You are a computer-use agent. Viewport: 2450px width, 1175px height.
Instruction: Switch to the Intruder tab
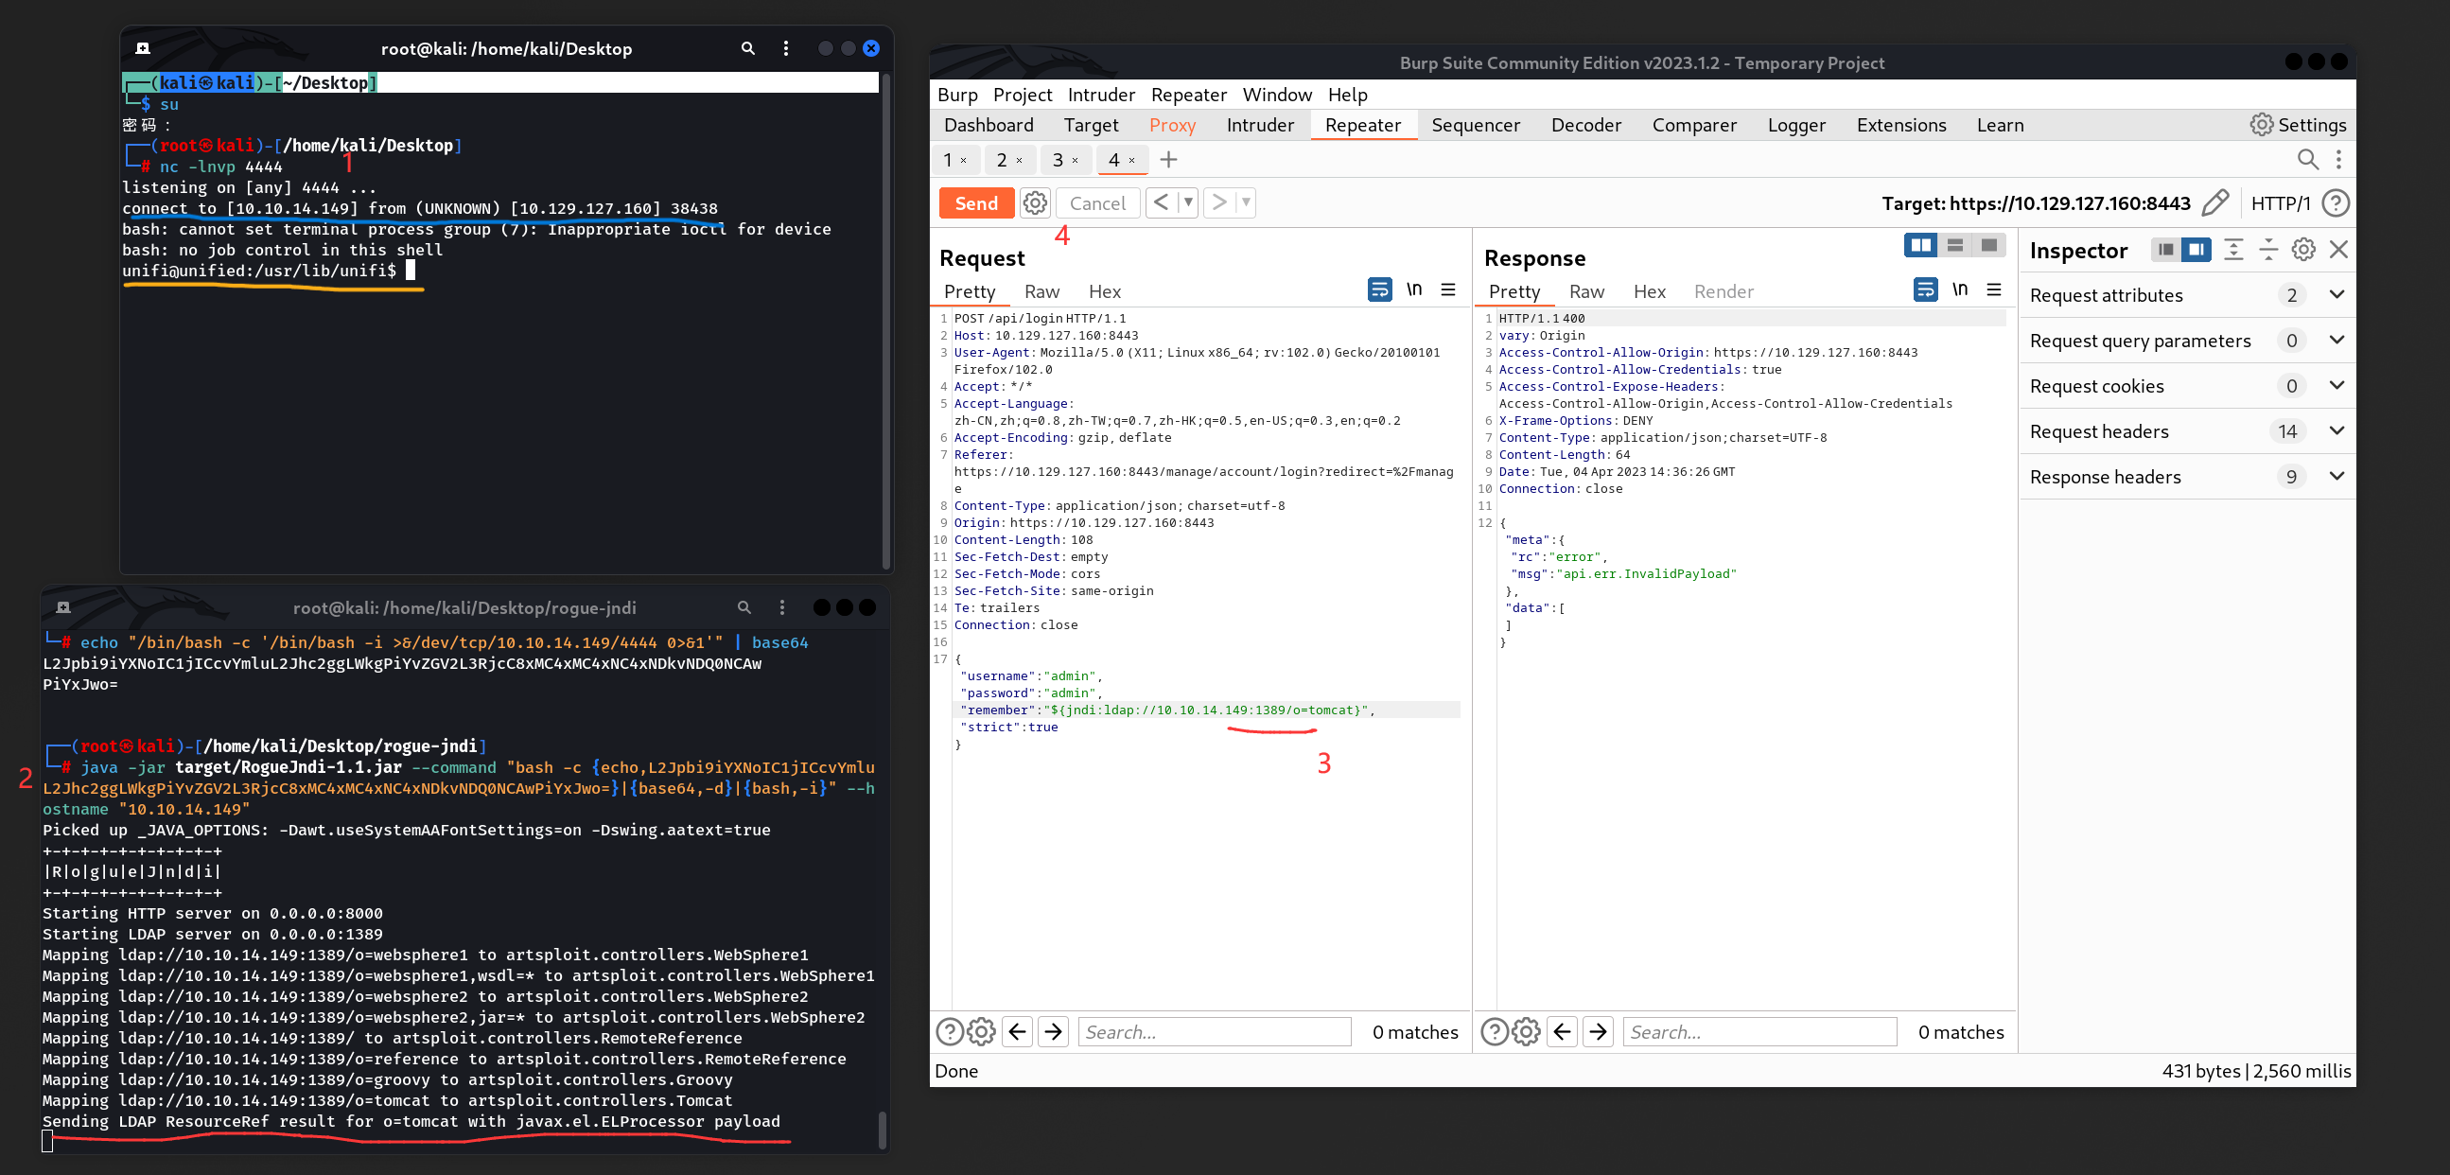[1259, 125]
